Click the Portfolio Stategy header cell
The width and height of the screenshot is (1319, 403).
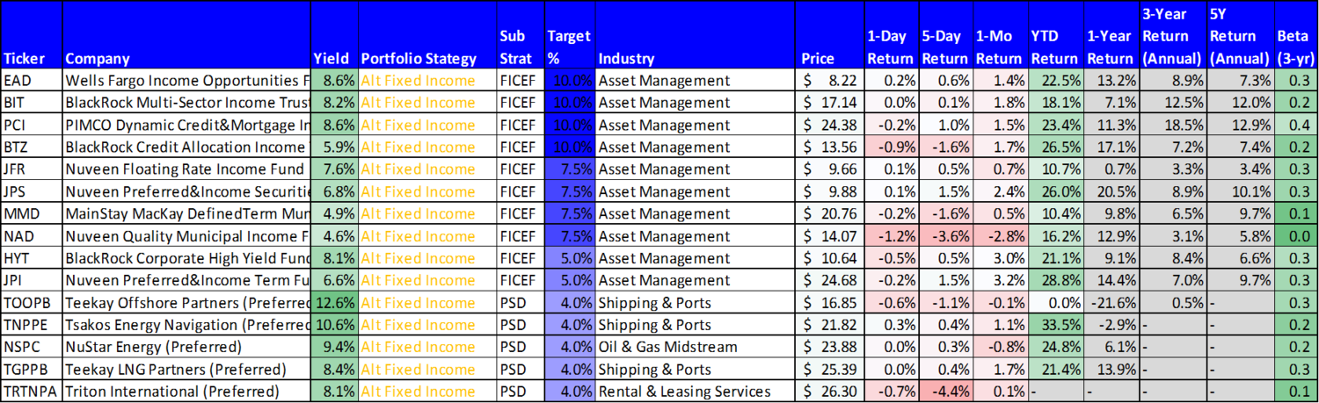[426, 36]
